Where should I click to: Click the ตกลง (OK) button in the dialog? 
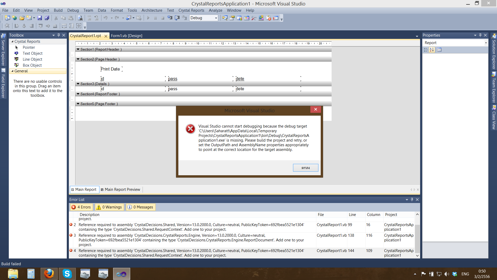point(305,168)
